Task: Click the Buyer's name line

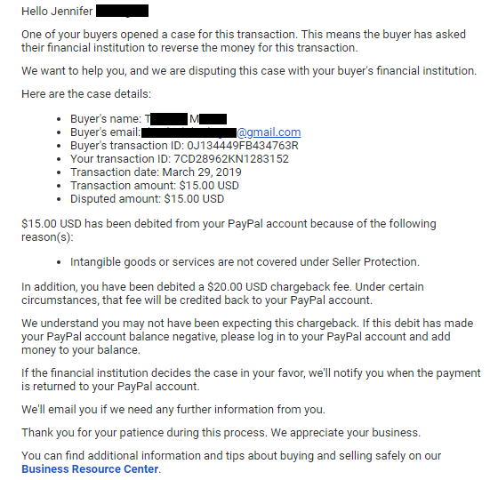Action: point(149,119)
